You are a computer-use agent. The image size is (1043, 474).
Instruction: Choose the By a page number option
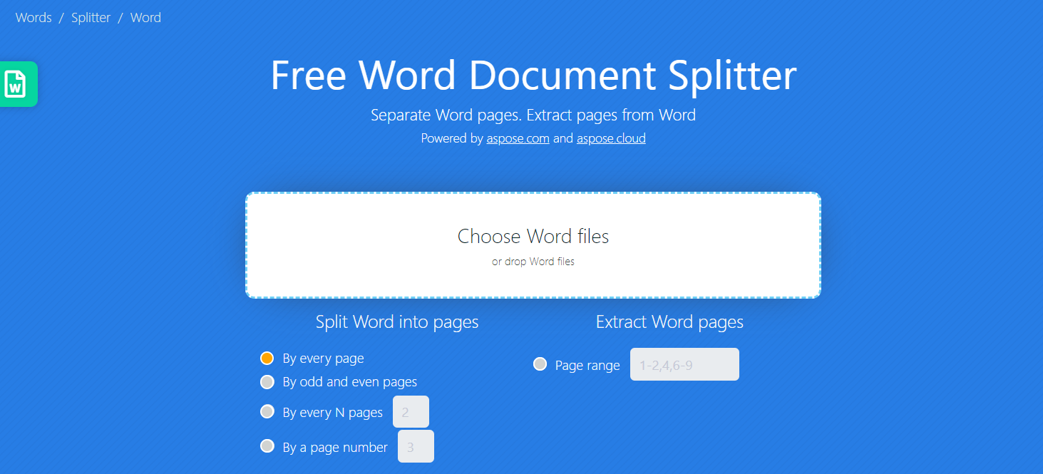coord(267,447)
